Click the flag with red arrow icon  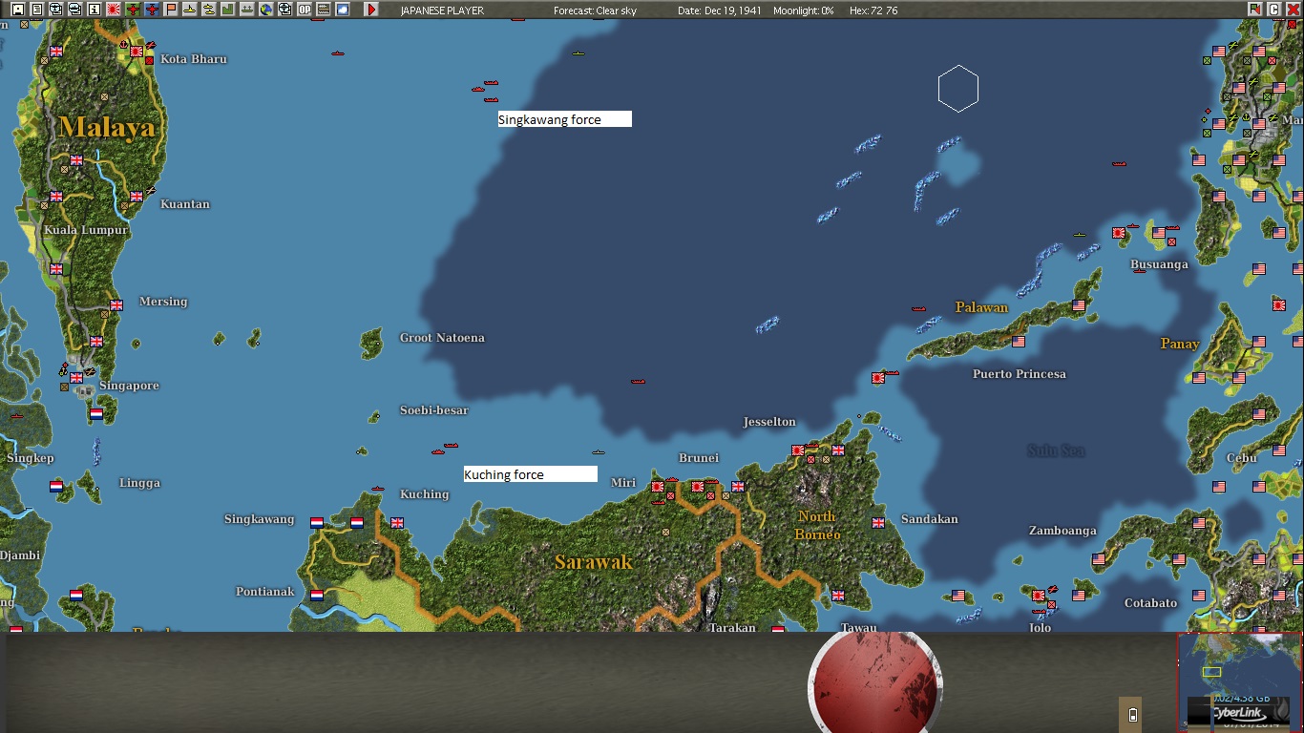pyautogui.click(x=1254, y=10)
